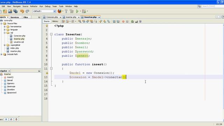The image size is (224, 126).
Task: Select $password in Navigator list
Action: tap(12, 93)
